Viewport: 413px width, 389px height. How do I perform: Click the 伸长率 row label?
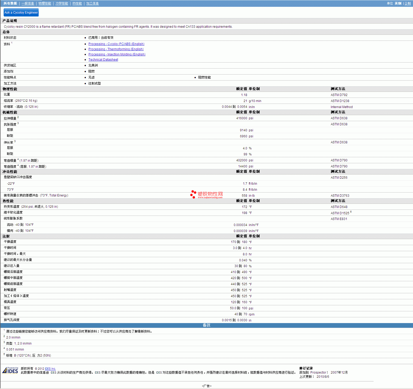[8, 143]
